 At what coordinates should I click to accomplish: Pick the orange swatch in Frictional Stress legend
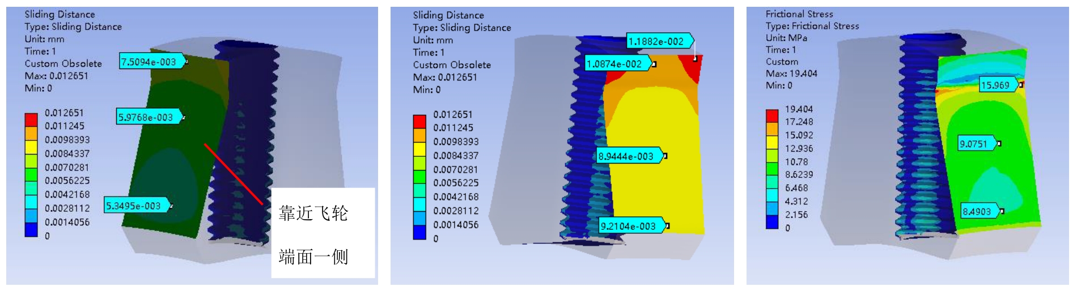[772, 129]
